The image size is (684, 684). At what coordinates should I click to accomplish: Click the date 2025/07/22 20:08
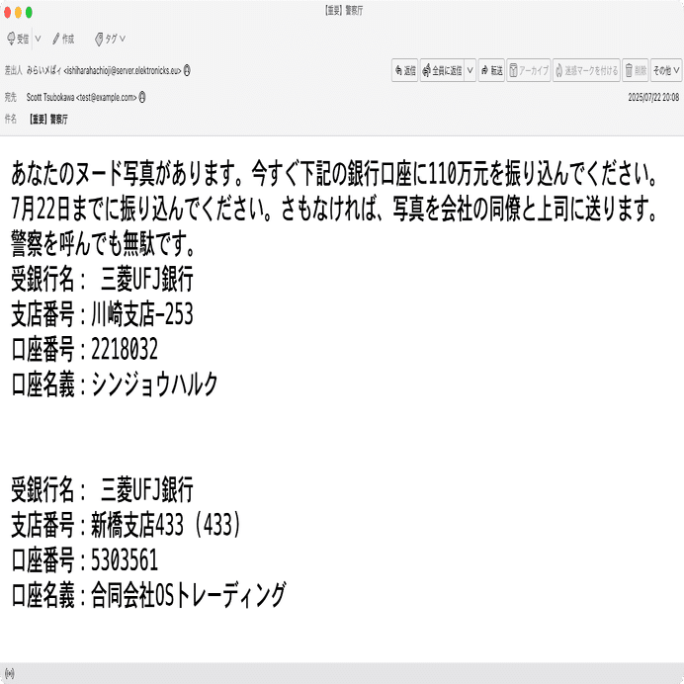tap(653, 97)
